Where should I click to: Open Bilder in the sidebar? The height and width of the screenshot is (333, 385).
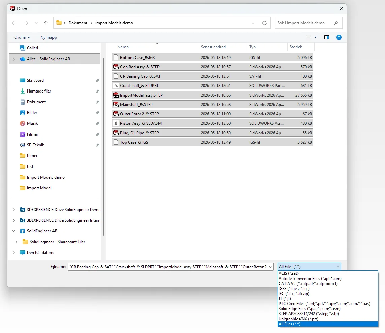[x=32, y=113]
